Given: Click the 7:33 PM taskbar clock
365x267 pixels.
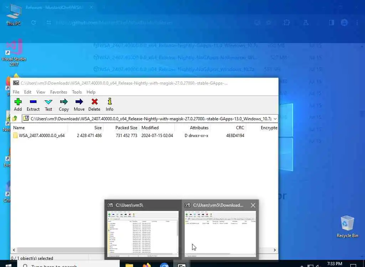Looking at the screenshot, I should [334, 264].
